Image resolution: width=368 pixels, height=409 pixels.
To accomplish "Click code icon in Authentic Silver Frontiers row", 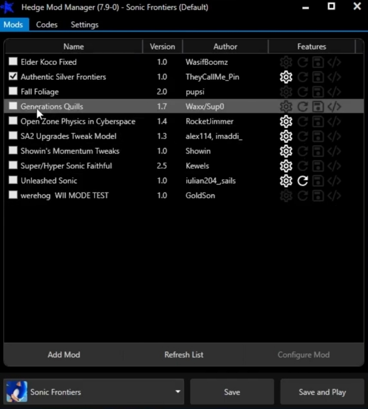I will tap(334, 77).
